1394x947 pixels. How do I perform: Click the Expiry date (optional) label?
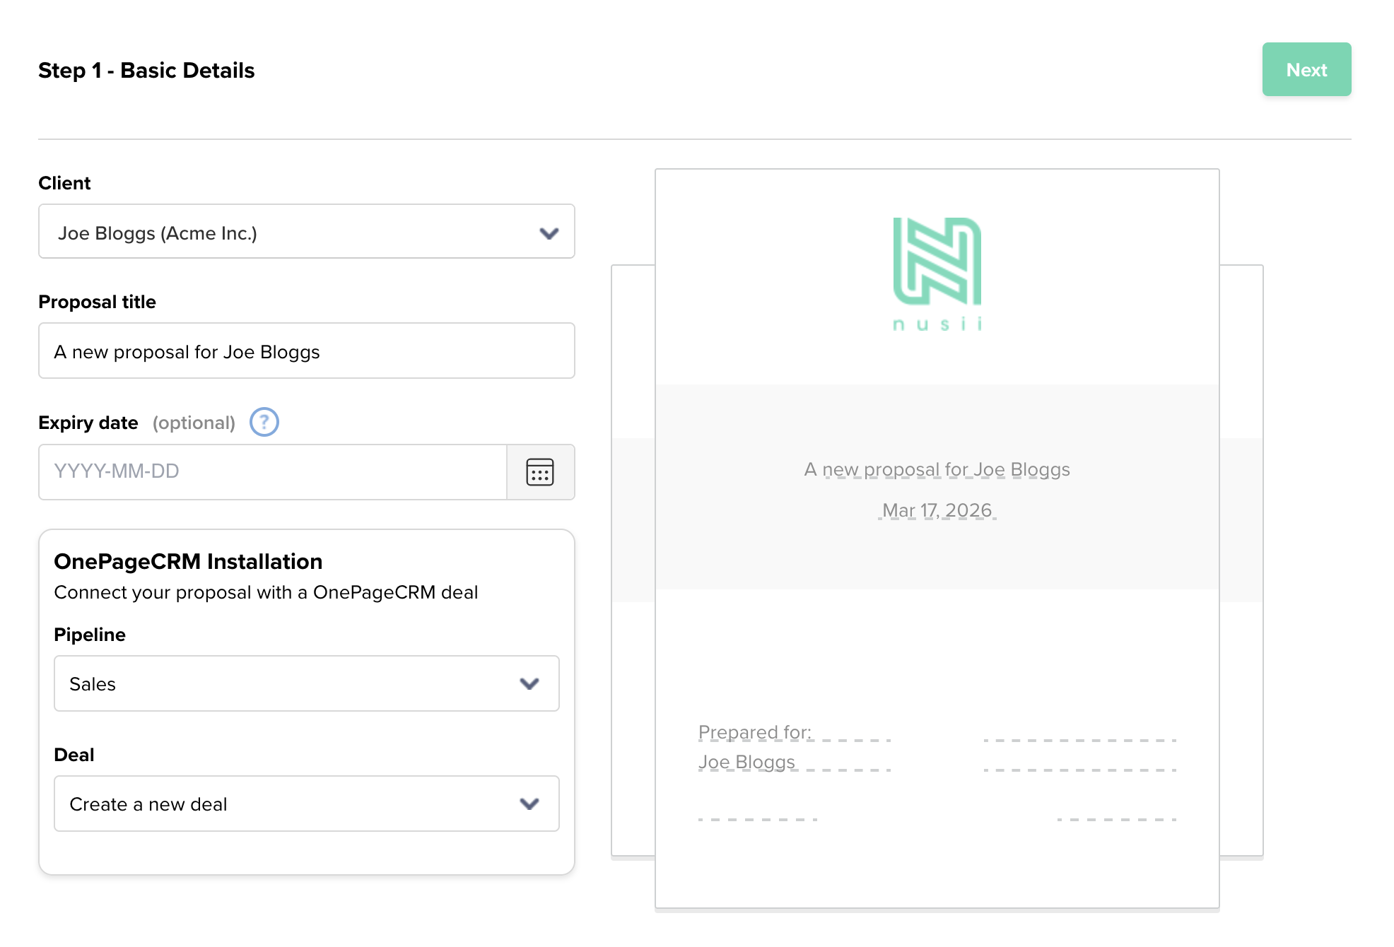click(x=90, y=422)
